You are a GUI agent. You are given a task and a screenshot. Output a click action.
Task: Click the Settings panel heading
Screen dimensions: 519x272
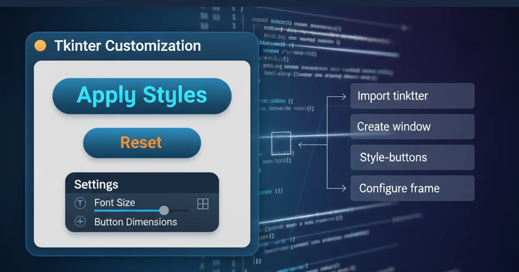click(x=96, y=184)
